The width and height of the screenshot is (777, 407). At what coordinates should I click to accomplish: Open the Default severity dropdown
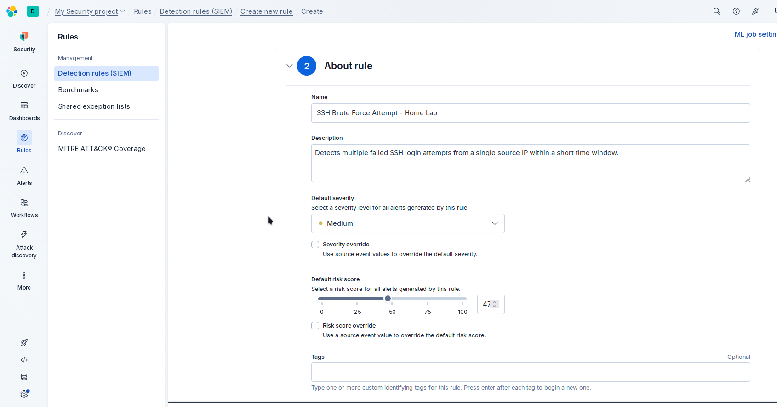(408, 223)
